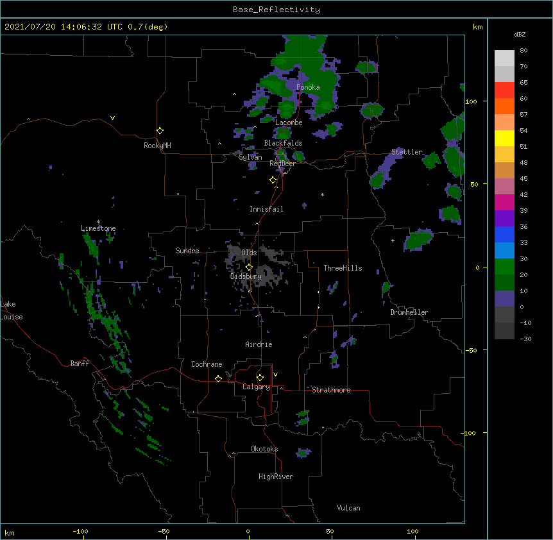This screenshot has width=553, height=540.
Task: Select the Calgary city label
Action: 256,387
